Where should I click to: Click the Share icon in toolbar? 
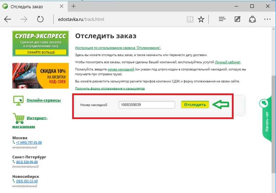(x=252, y=20)
